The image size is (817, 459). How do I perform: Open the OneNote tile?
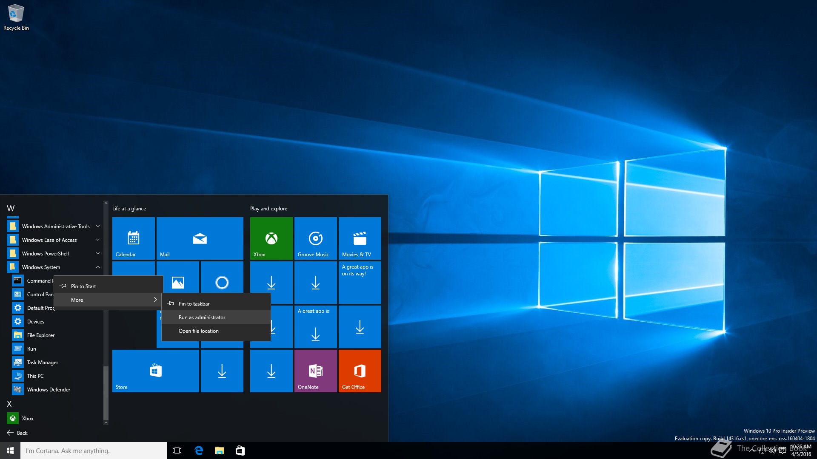316,371
